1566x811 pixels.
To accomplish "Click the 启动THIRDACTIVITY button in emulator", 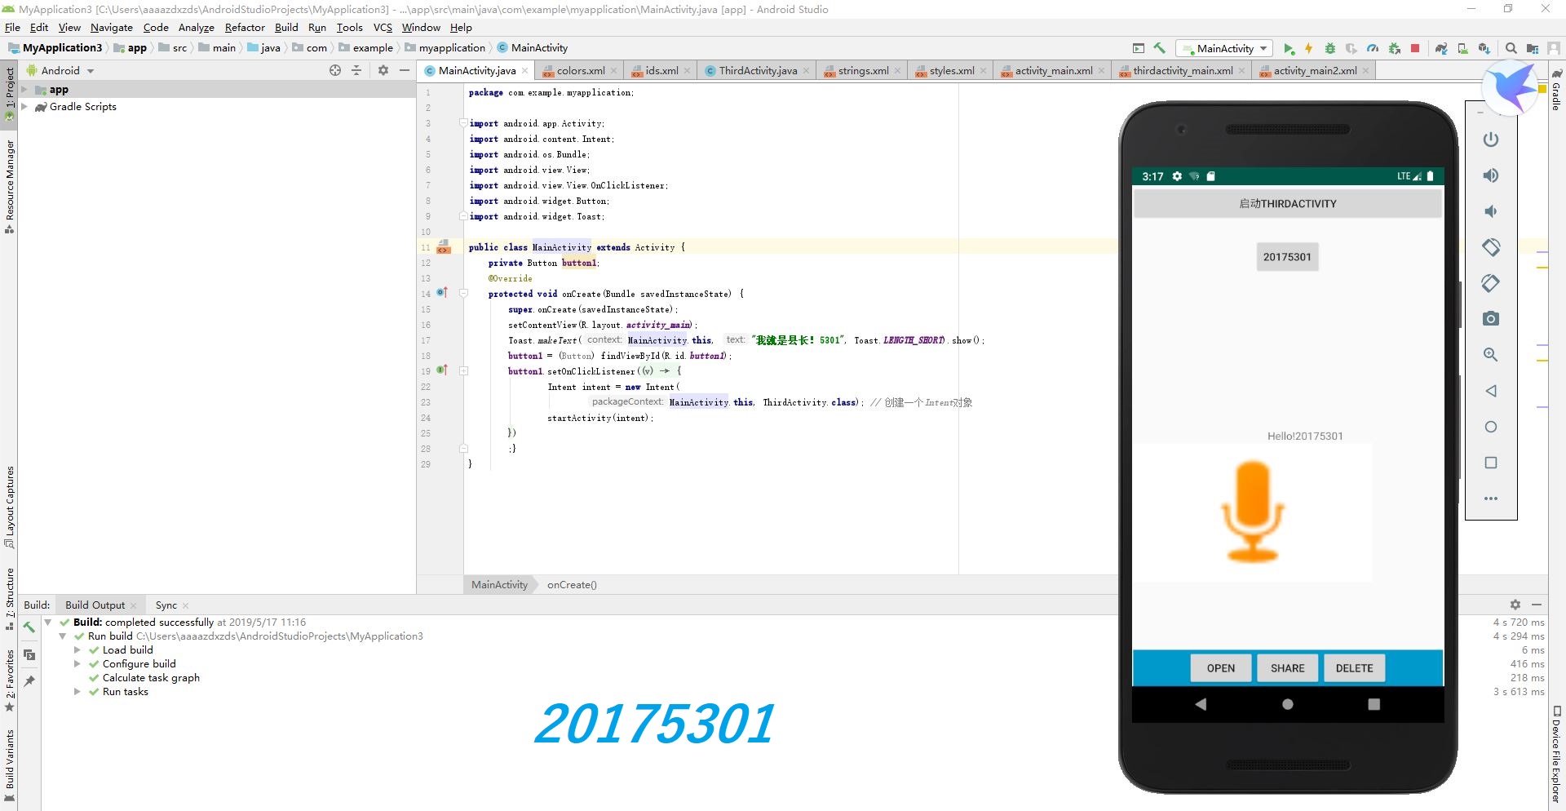I will tap(1287, 204).
